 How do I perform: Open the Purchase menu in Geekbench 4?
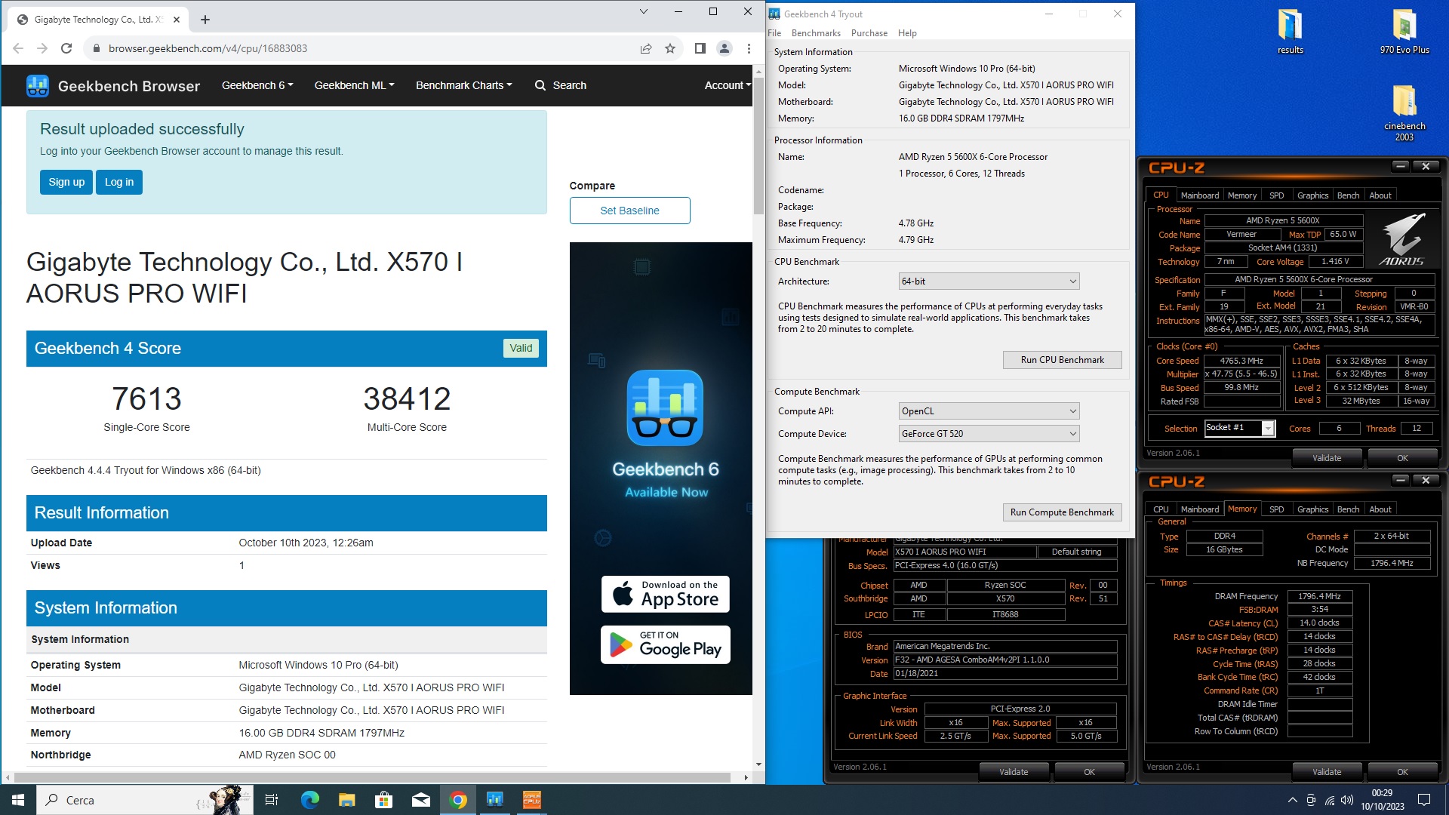pos(869,33)
